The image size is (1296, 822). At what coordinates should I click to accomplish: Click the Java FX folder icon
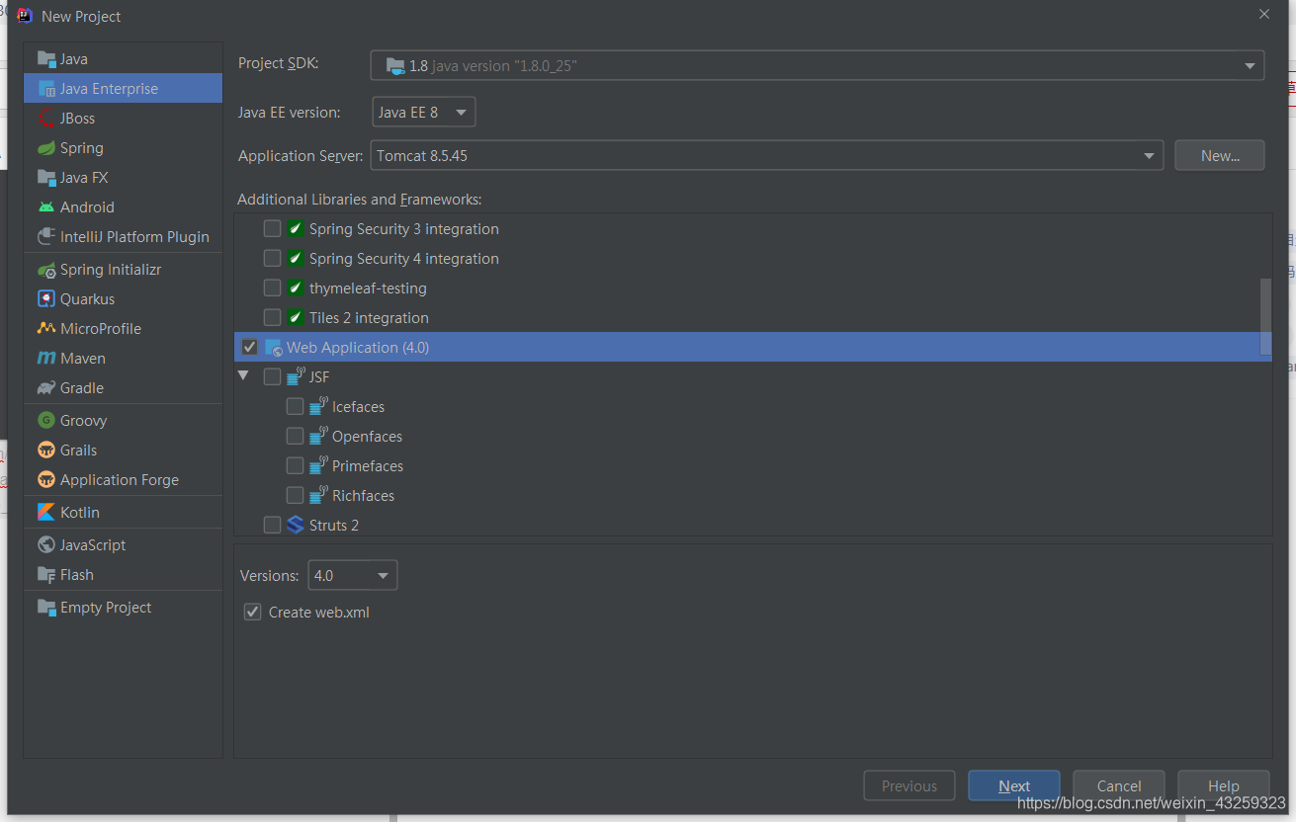(46, 178)
